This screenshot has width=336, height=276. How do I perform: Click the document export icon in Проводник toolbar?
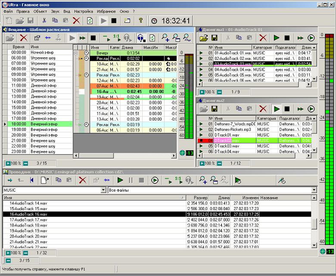click(x=44, y=180)
